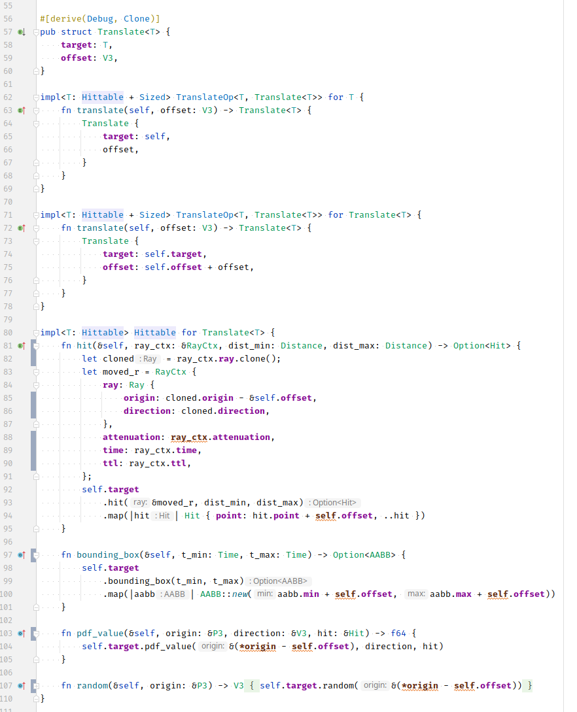The image size is (577, 712).
Task: Click 'max:' parameter hint on line 100
Action: click(x=415, y=594)
